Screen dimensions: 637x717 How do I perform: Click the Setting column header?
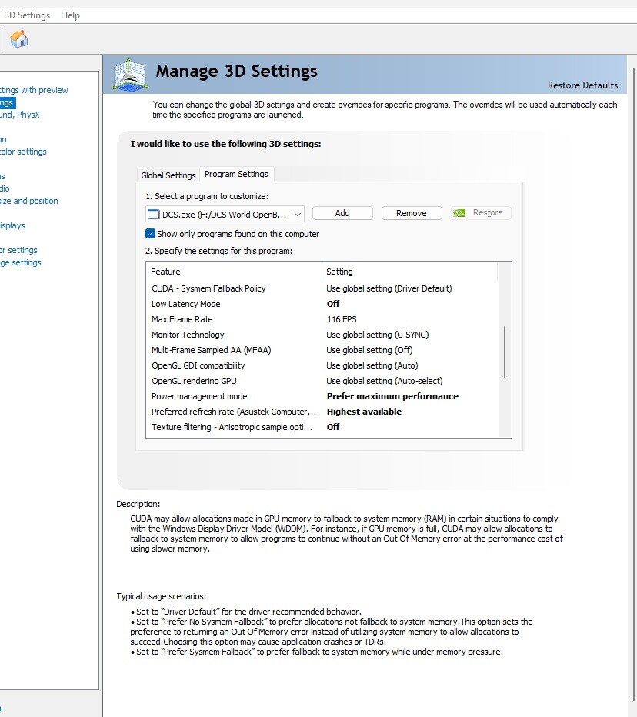(x=410, y=272)
